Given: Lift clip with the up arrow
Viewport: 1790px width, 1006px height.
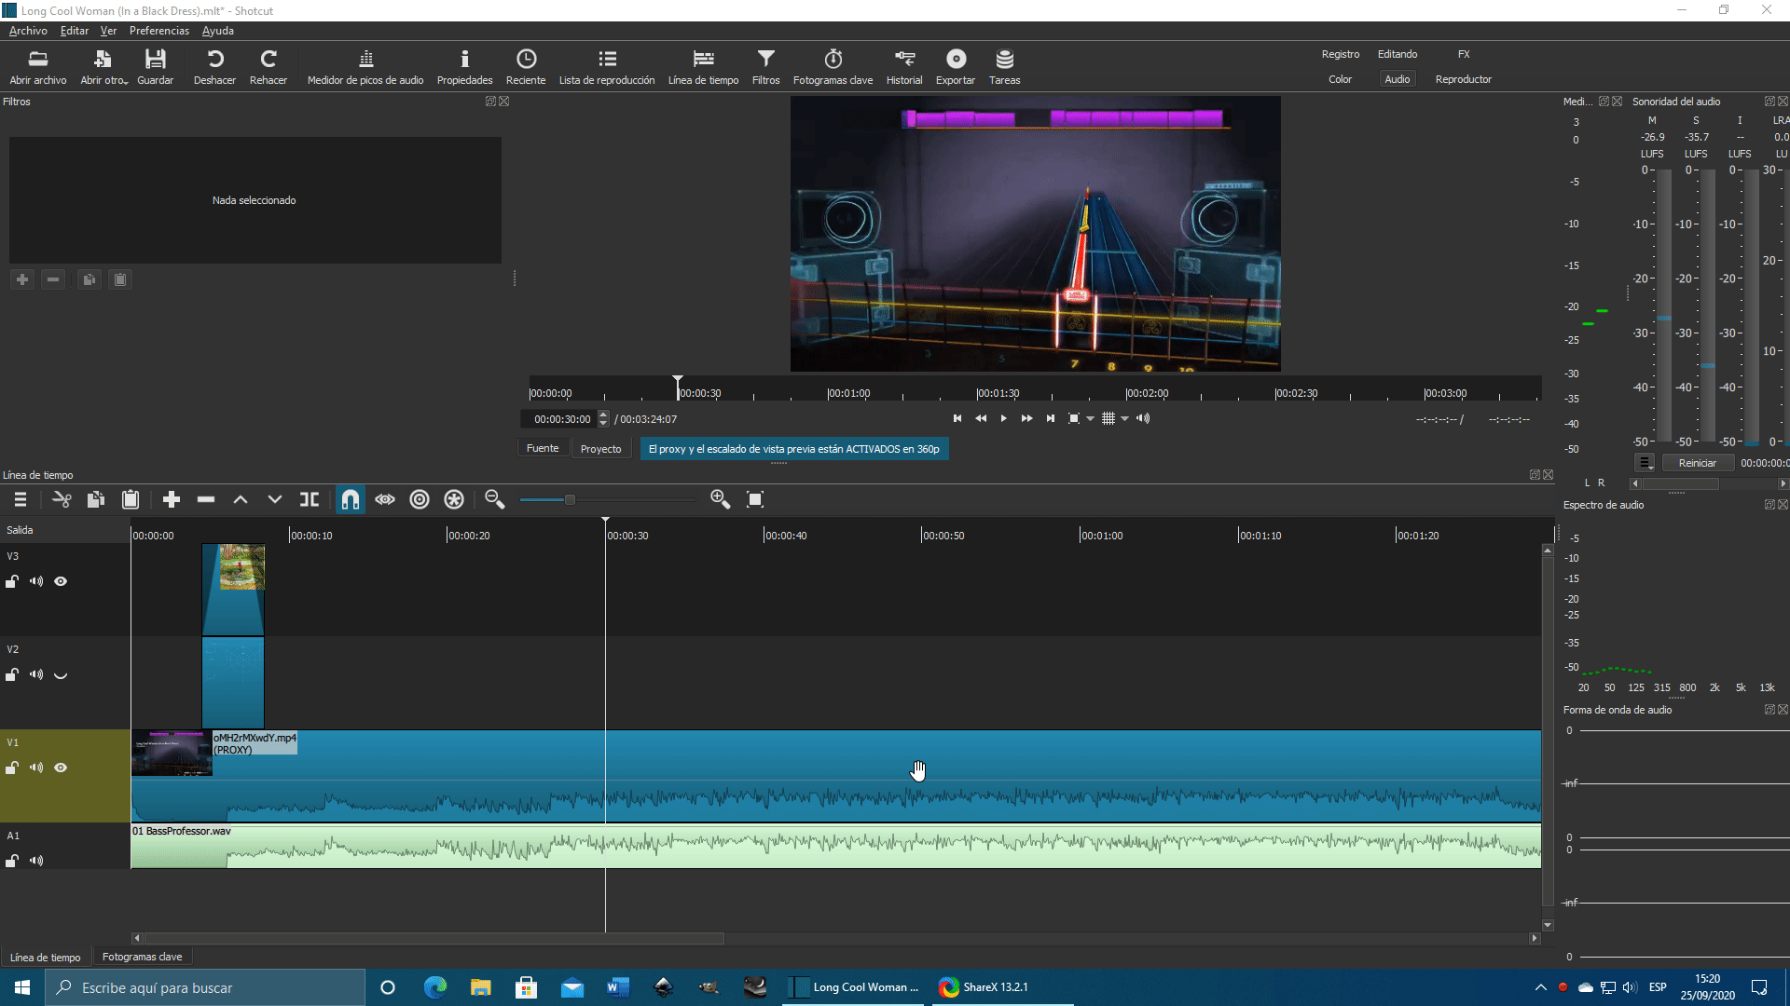Looking at the screenshot, I should pos(241,499).
